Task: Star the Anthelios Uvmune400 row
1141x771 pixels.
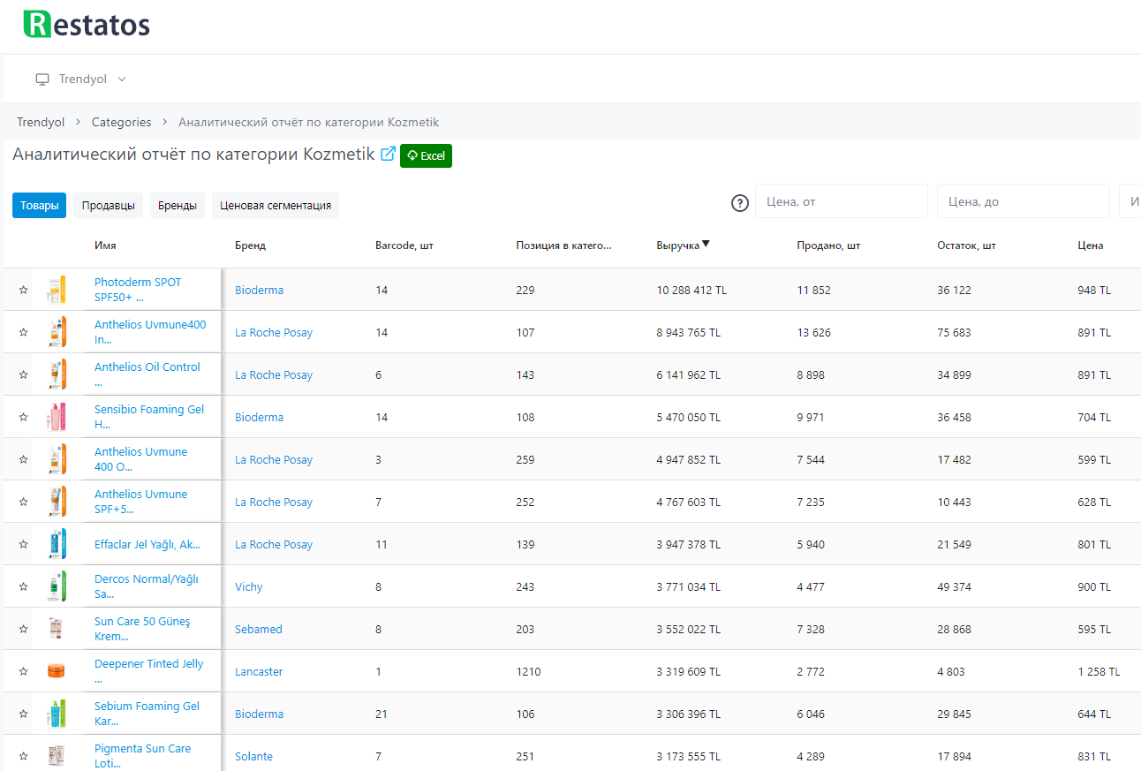Action: coord(23,332)
